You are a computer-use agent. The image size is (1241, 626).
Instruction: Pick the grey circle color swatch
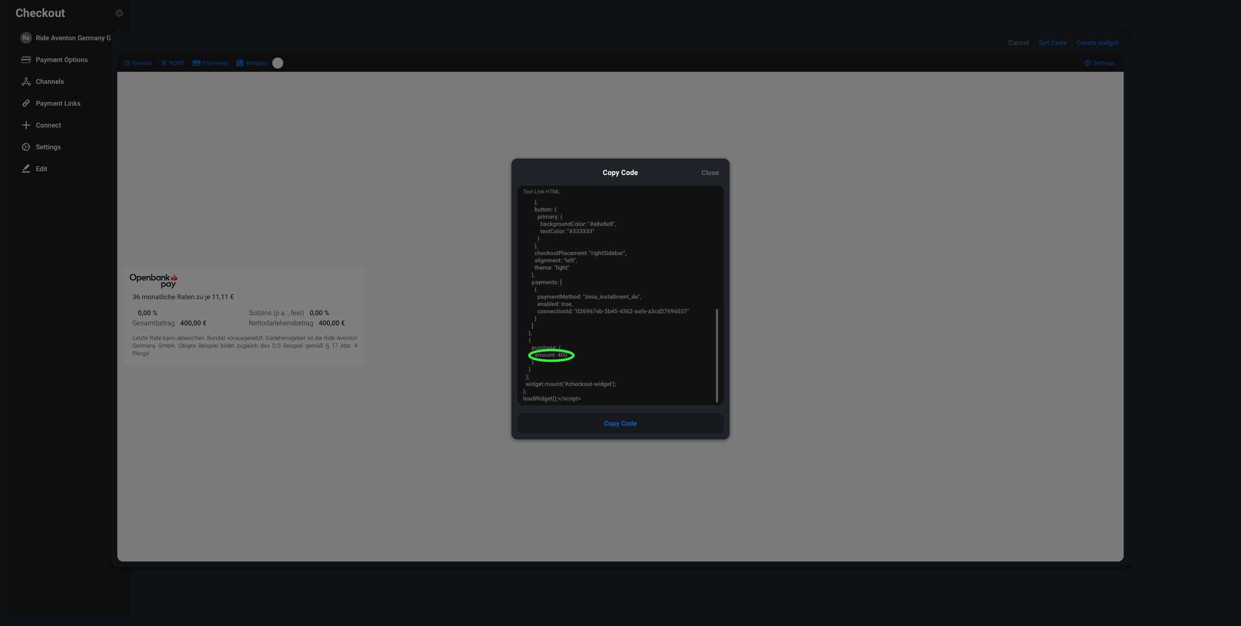278,63
